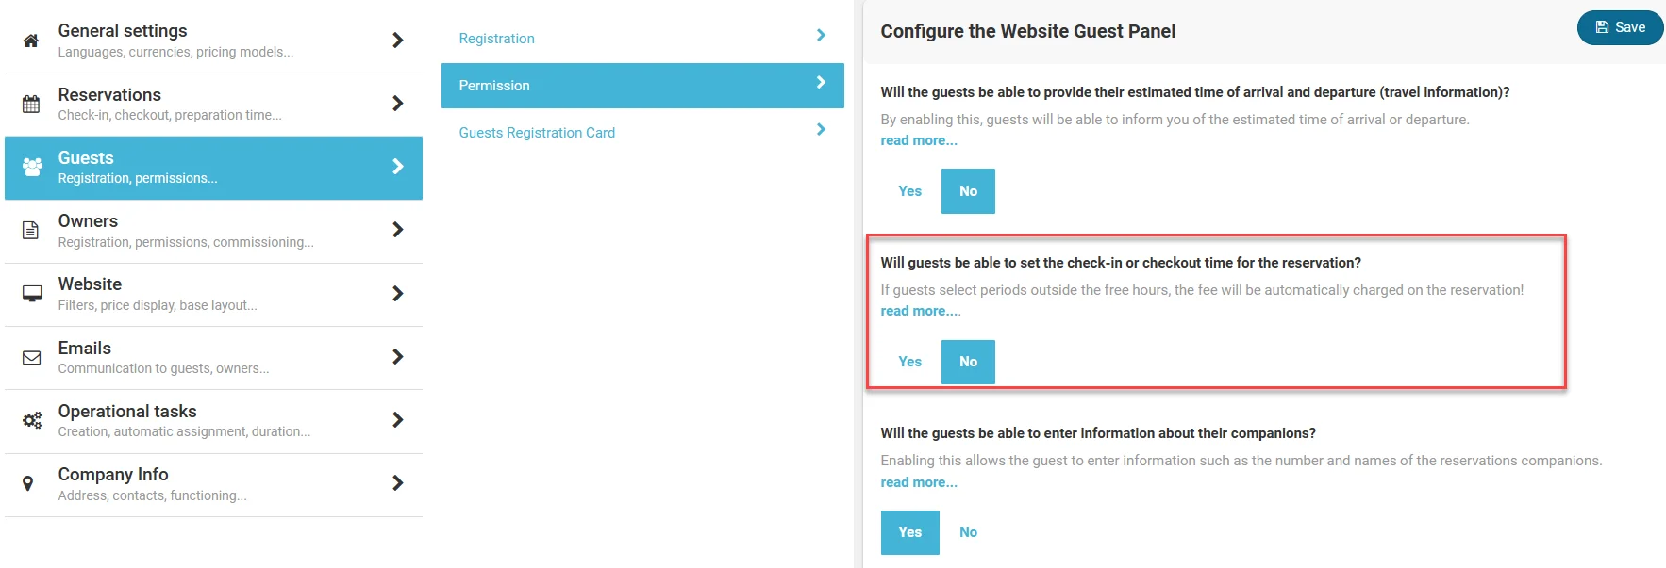Click the home icon for General settings
Screen dimensions: 1666x568
[x=31, y=41]
